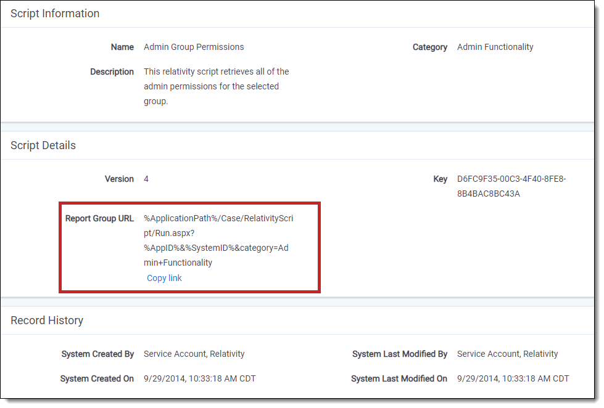Click the Version number 4

pos(146,179)
